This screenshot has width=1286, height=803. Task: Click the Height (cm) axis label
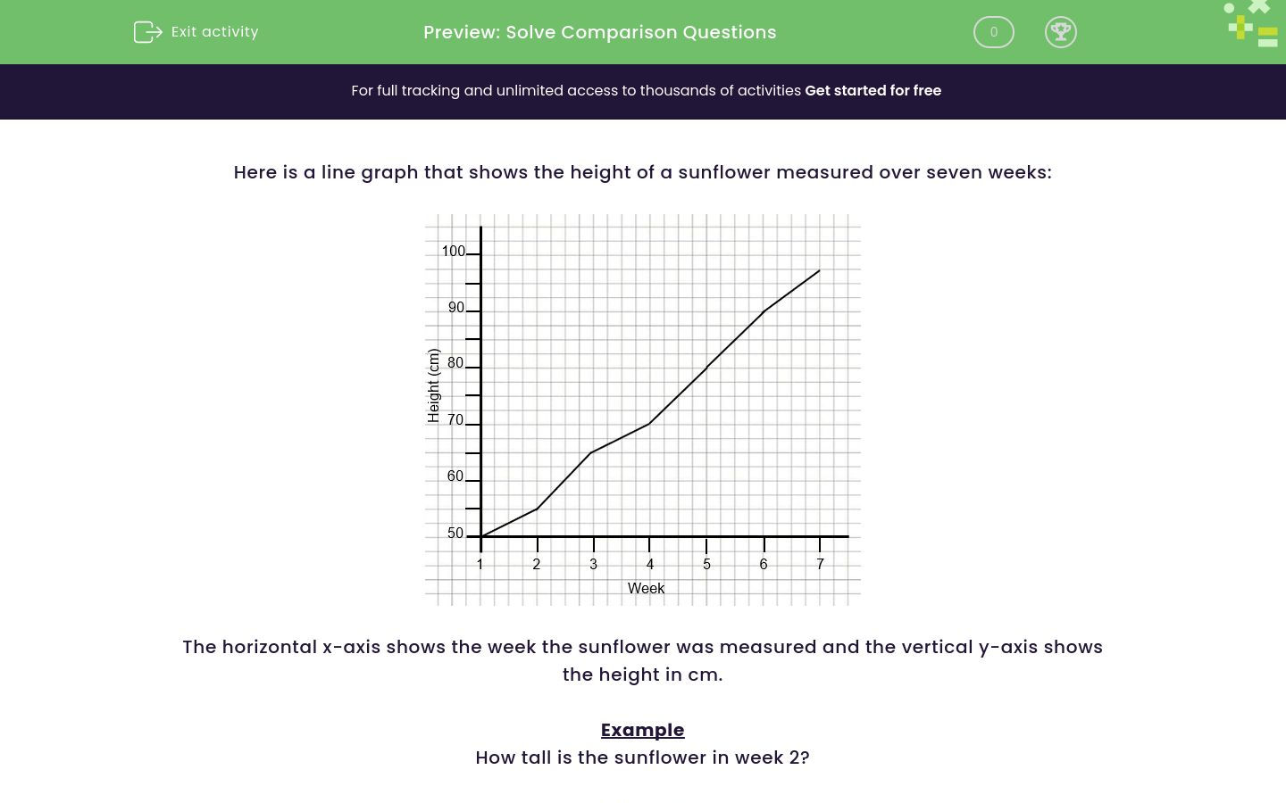pyautogui.click(x=434, y=385)
